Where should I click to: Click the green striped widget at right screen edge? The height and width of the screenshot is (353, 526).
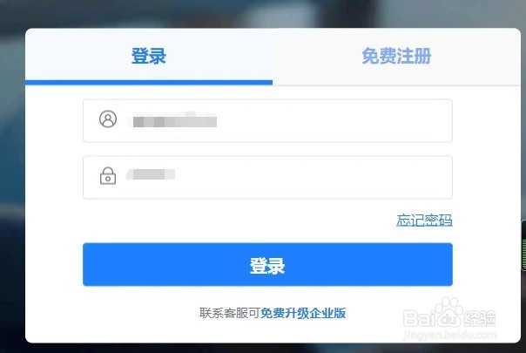523,245
